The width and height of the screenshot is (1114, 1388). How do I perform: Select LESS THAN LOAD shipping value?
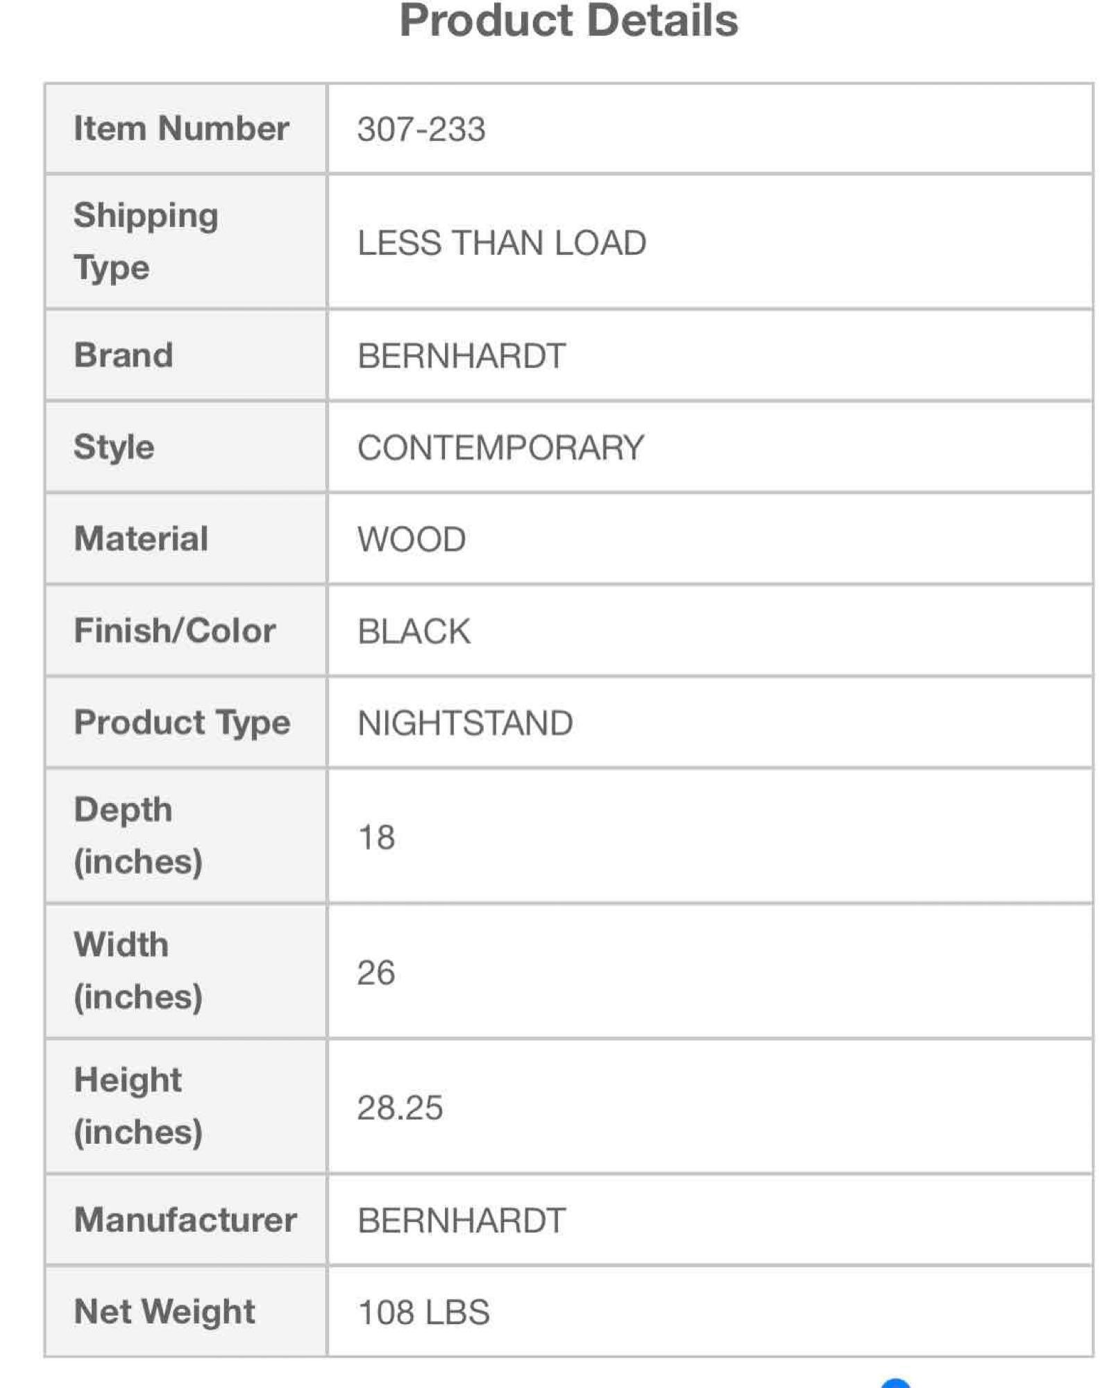[x=502, y=243]
